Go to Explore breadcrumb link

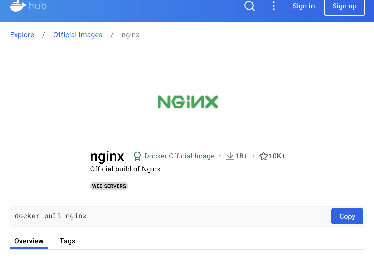click(x=22, y=35)
